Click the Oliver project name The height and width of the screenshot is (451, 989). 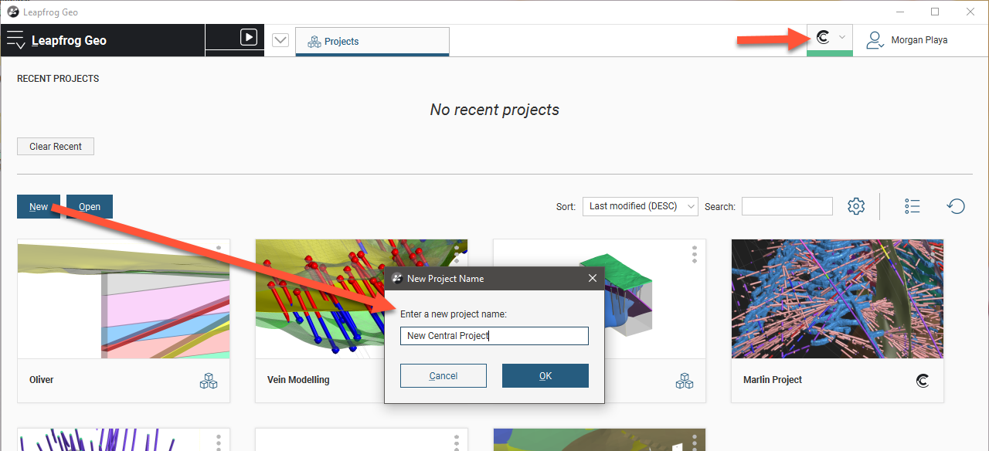coord(42,380)
